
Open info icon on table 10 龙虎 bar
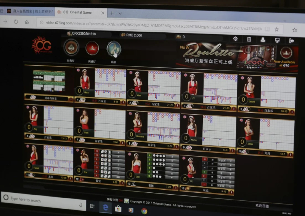[x=290, y=154]
